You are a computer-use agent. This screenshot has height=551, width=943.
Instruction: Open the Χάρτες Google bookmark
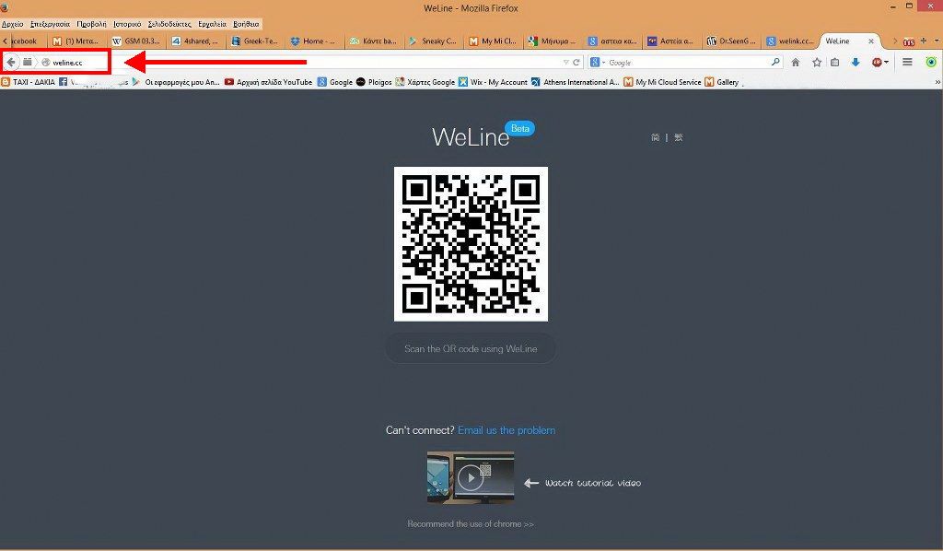pos(425,82)
